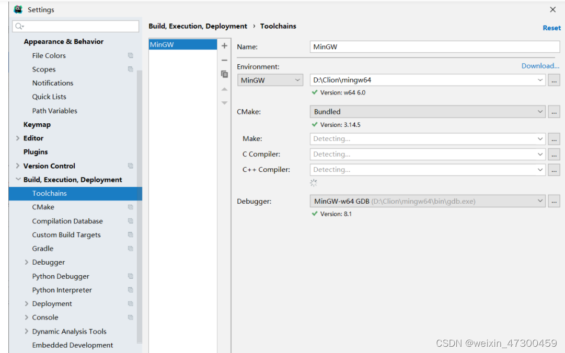Expand the Debugger settings node

[26, 262]
